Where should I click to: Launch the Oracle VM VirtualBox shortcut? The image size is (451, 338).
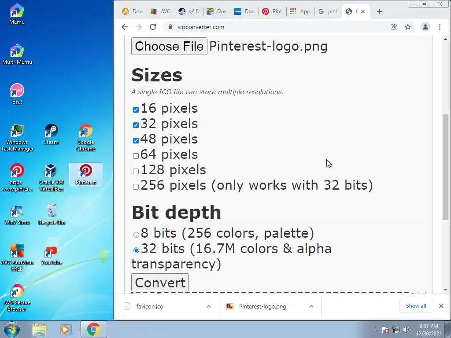pyautogui.click(x=51, y=178)
